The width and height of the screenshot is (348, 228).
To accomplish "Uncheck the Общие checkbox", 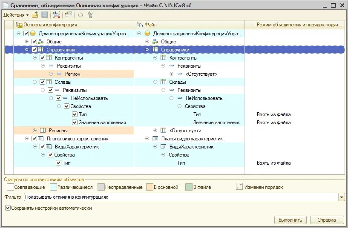I will (x=34, y=41).
